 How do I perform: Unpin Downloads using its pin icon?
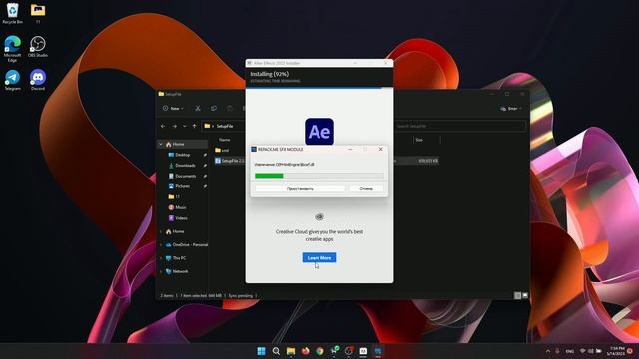(x=205, y=166)
